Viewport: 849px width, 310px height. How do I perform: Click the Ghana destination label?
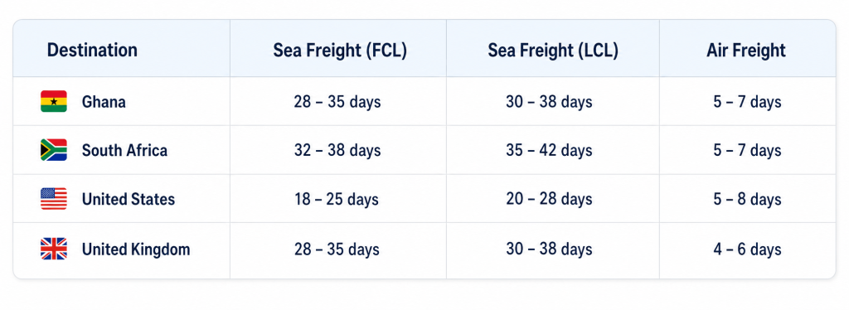pos(104,102)
